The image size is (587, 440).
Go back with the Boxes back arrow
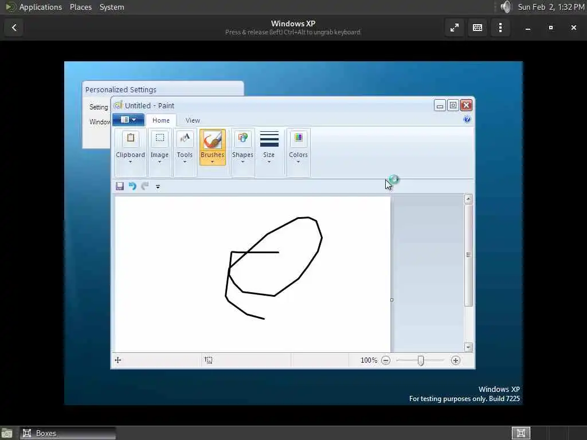click(14, 27)
